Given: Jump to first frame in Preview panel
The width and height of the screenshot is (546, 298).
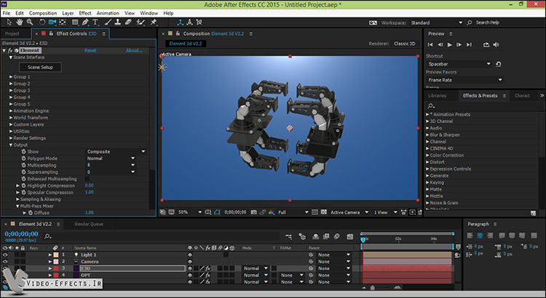Looking at the screenshot, I should click(430, 44).
